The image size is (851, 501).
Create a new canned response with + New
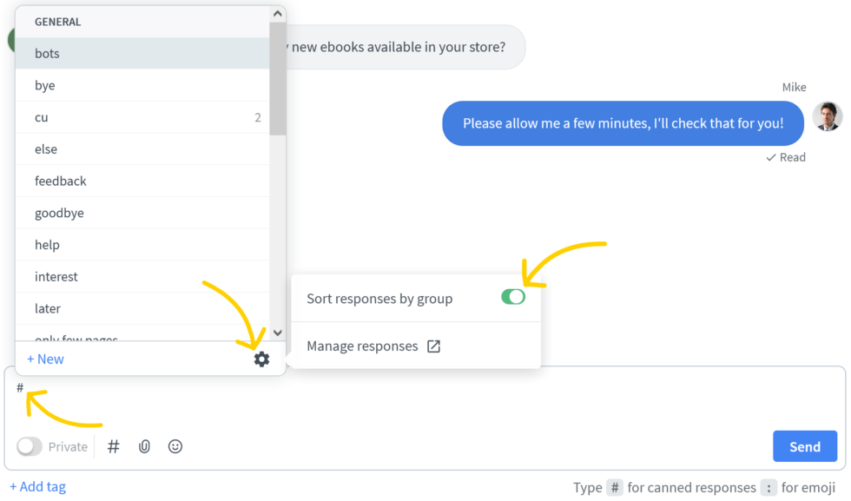point(44,358)
